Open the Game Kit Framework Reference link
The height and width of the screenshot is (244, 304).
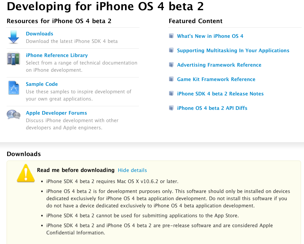coord(216,79)
